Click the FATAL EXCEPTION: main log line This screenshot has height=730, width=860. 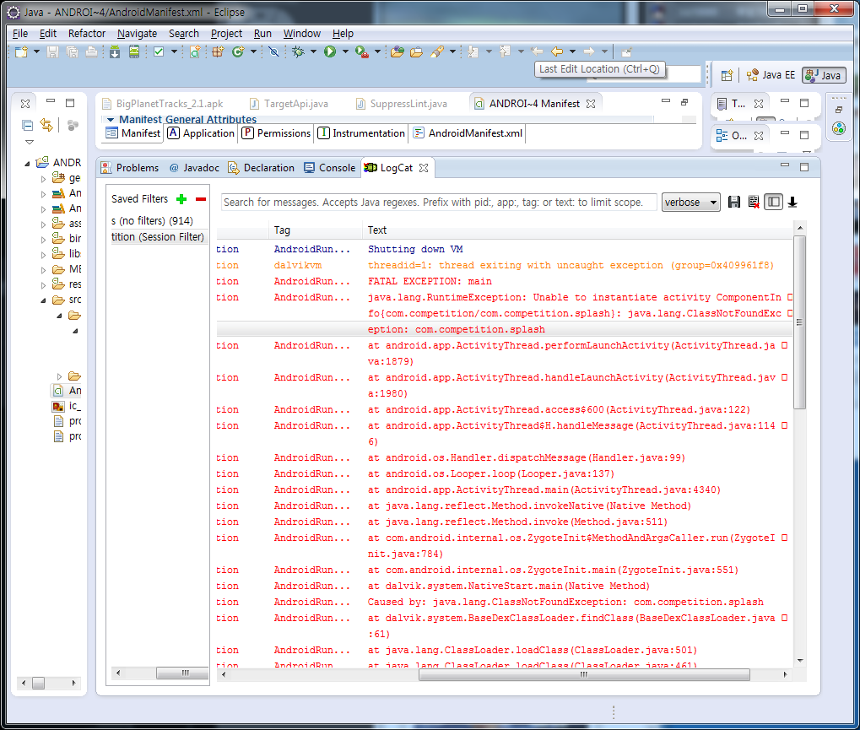[x=430, y=281]
